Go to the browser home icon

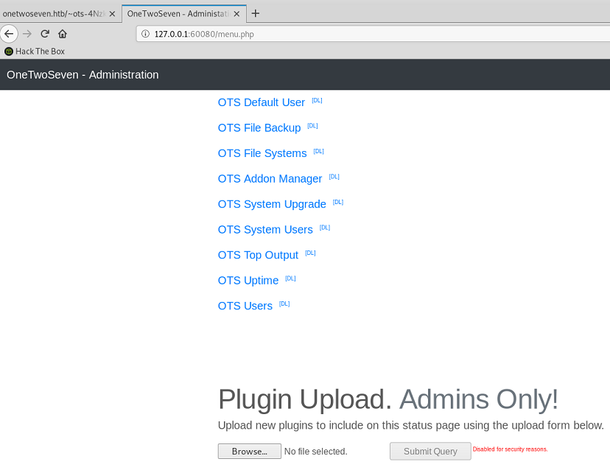[x=63, y=33]
